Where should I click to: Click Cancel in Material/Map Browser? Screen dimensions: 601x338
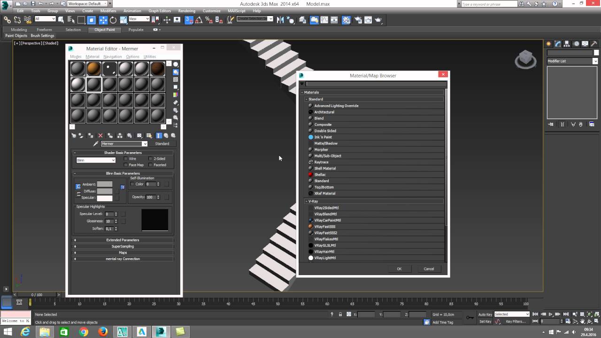tap(429, 269)
